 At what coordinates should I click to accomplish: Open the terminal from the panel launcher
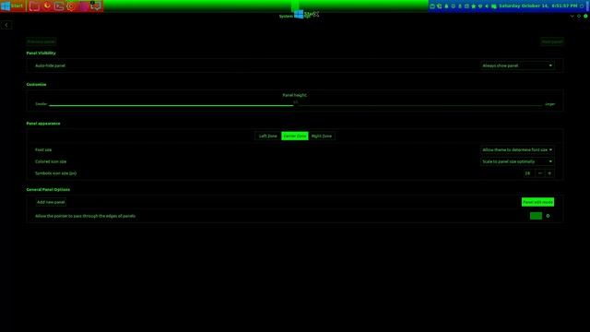point(59,6)
